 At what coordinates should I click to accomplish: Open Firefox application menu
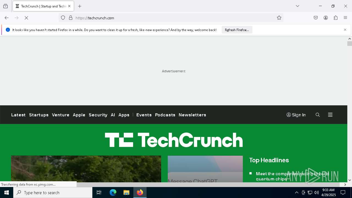[345, 18]
